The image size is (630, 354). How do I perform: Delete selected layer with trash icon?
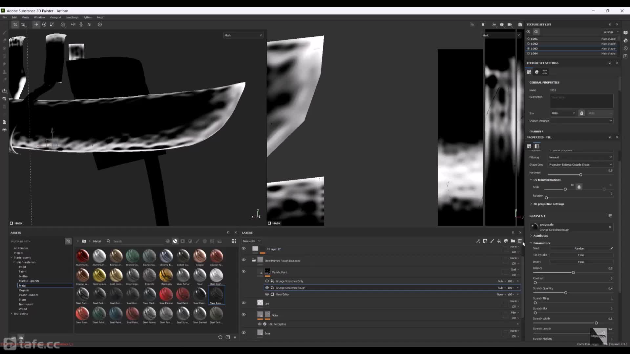point(520,241)
